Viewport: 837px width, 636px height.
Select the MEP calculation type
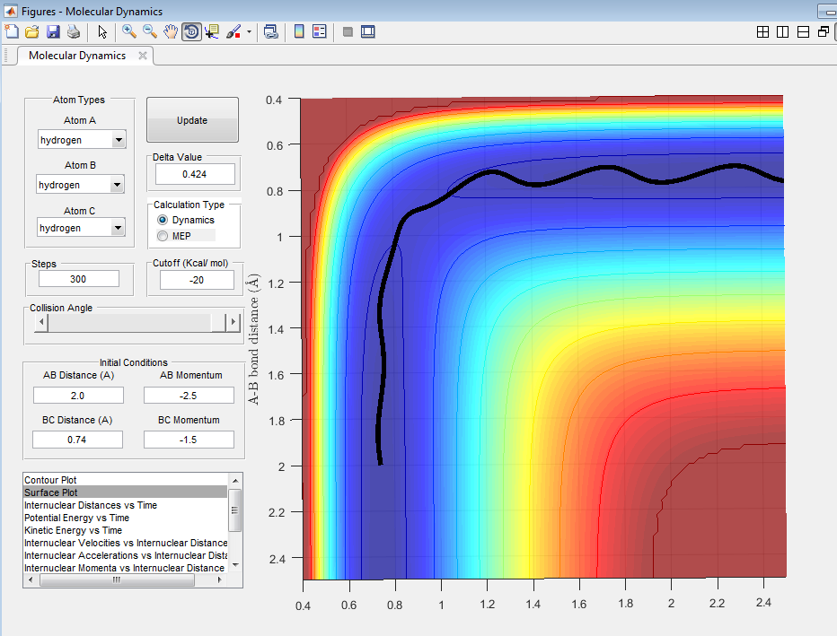[163, 235]
